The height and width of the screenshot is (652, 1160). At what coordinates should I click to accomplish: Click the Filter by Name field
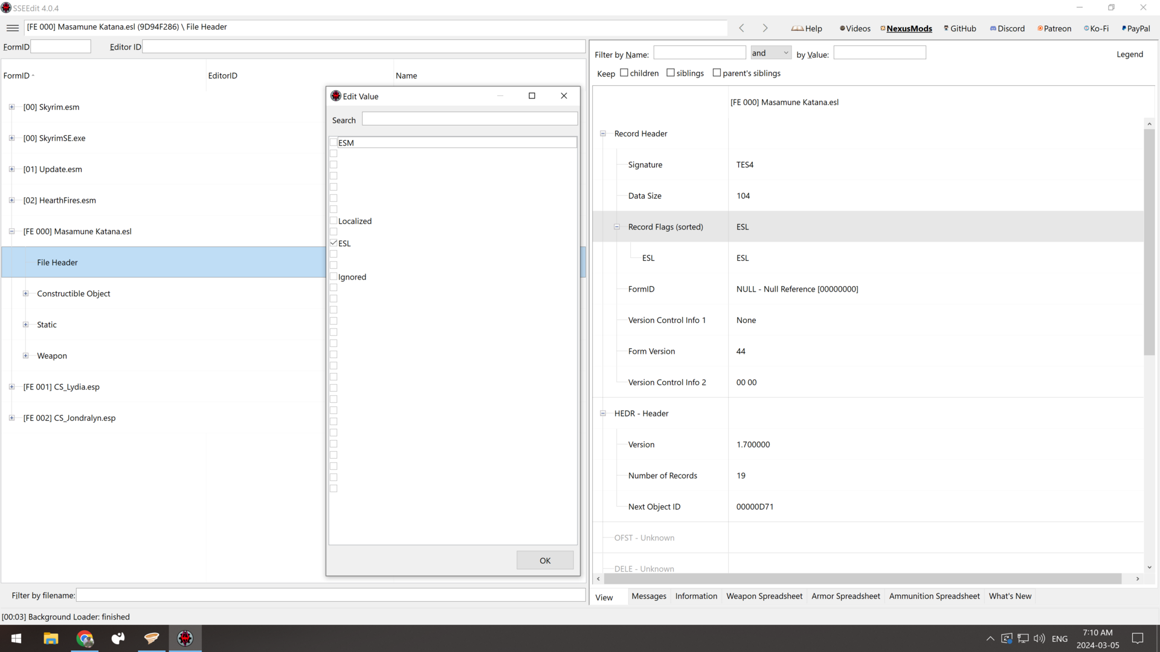click(x=700, y=53)
